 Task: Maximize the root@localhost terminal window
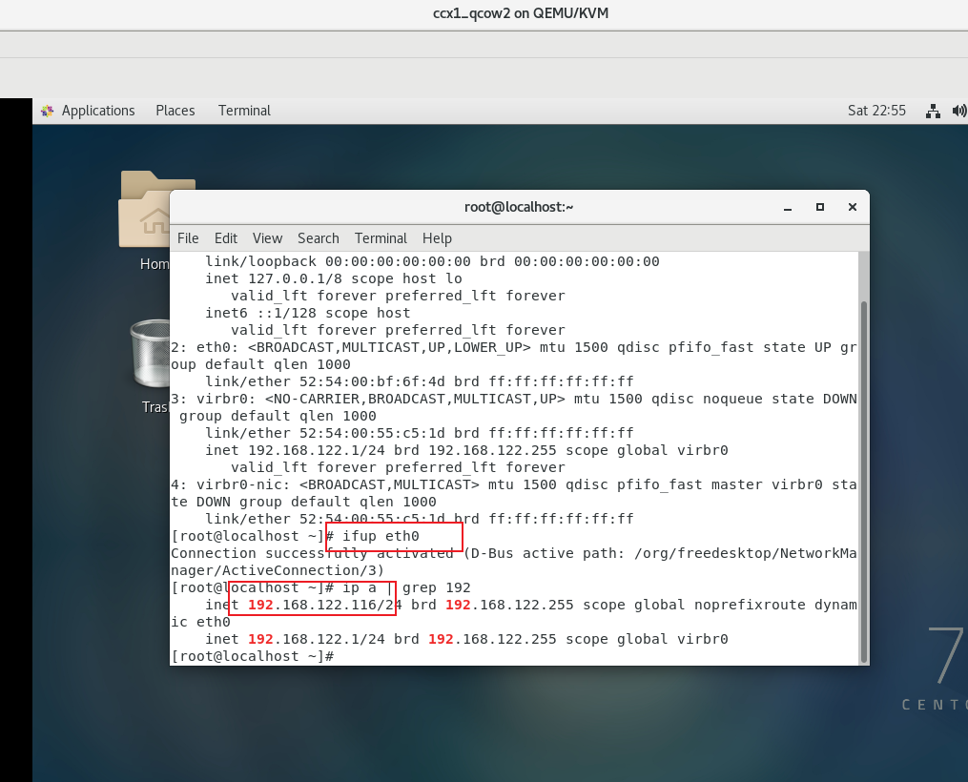point(820,207)
